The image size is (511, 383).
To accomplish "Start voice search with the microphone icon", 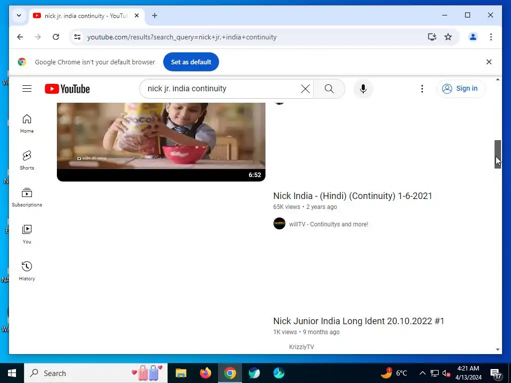I will (x=363, y=89).
